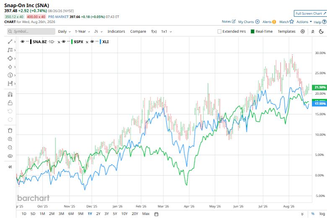327x220 pixels.
Task: Select the arrow marker tool
Action: point(10,67)
